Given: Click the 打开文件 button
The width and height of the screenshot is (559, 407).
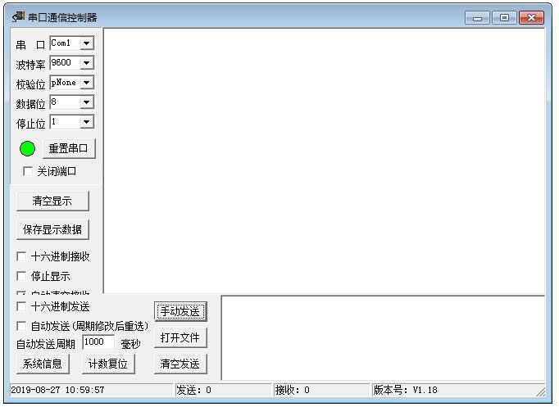Looking at the screenshot, I should [x=180, y=337].
